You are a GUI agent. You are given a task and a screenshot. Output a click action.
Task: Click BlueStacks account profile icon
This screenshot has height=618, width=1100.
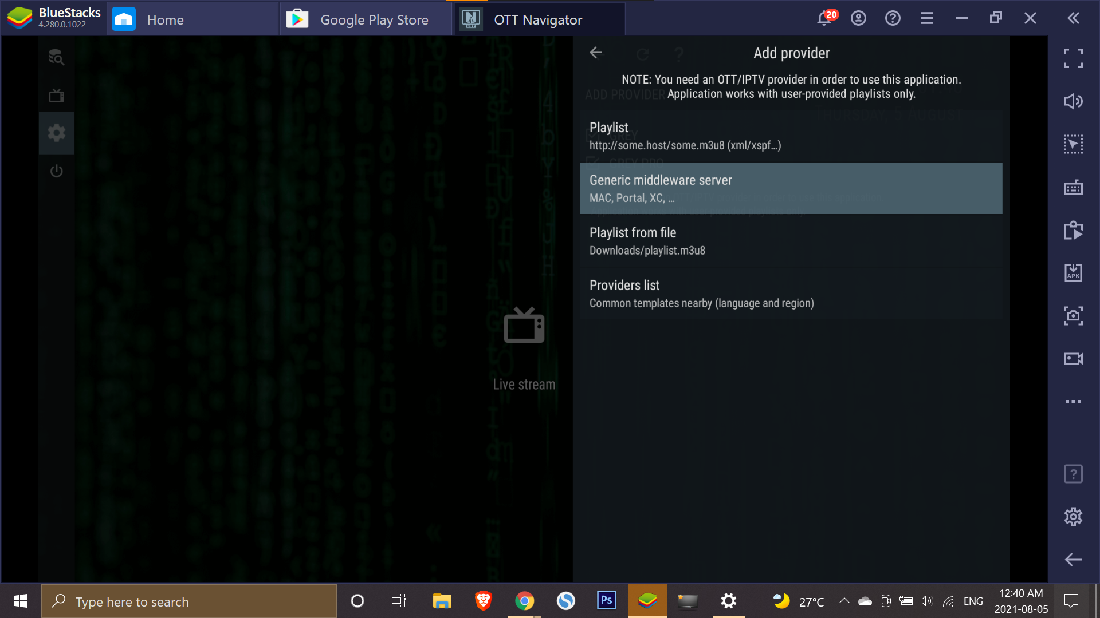858,18
